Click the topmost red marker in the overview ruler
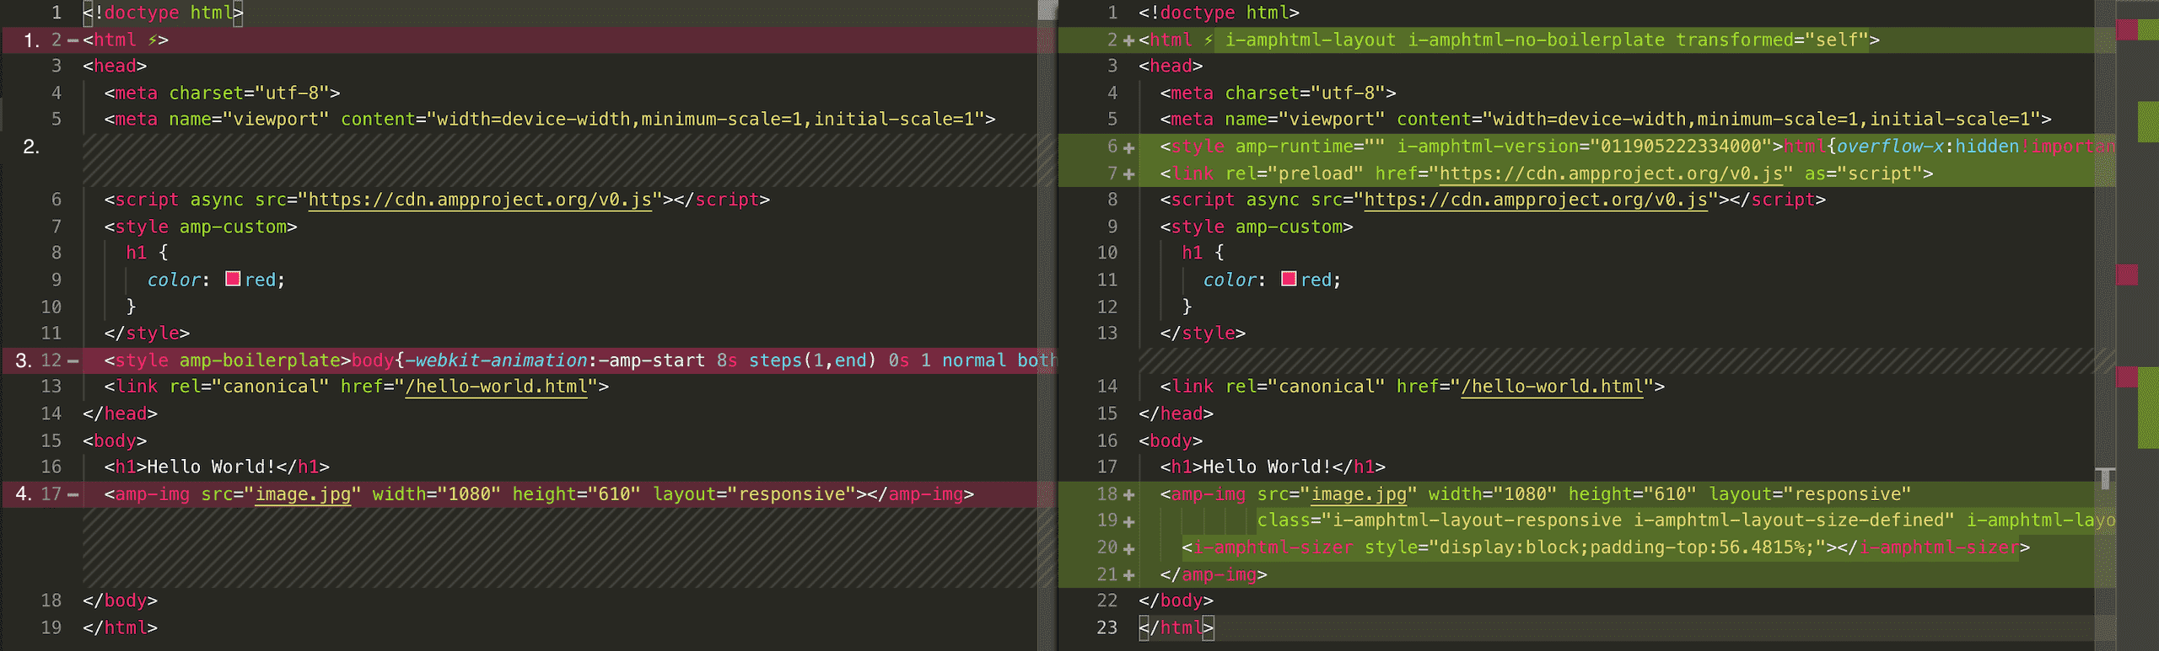The image size is (2159, 651). [x=2127, y=30]
